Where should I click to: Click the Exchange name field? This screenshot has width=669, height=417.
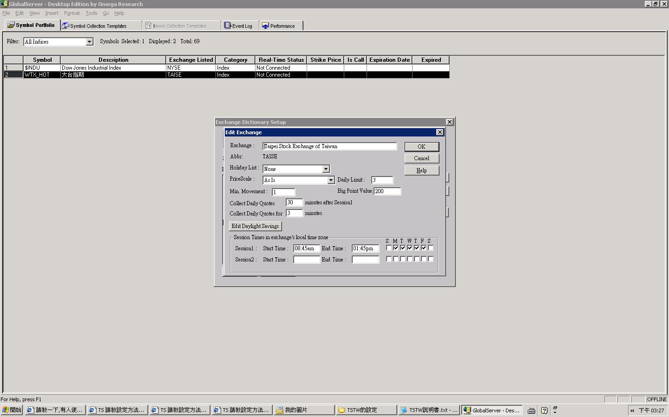[330, 146]
